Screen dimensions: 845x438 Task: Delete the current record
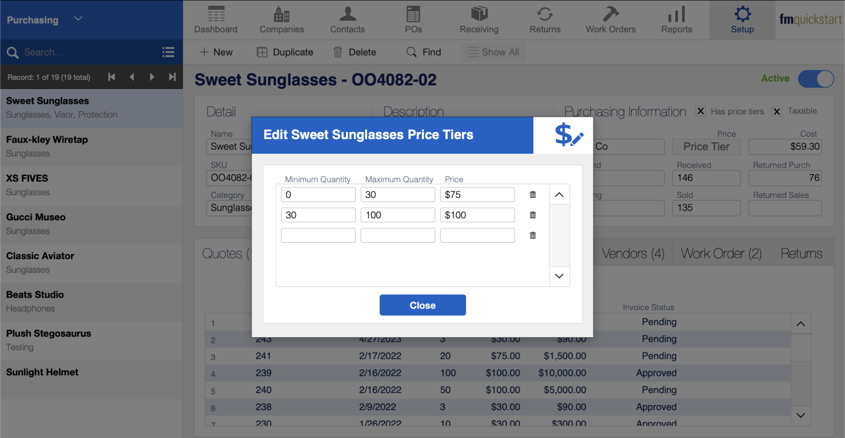point(355,52)
